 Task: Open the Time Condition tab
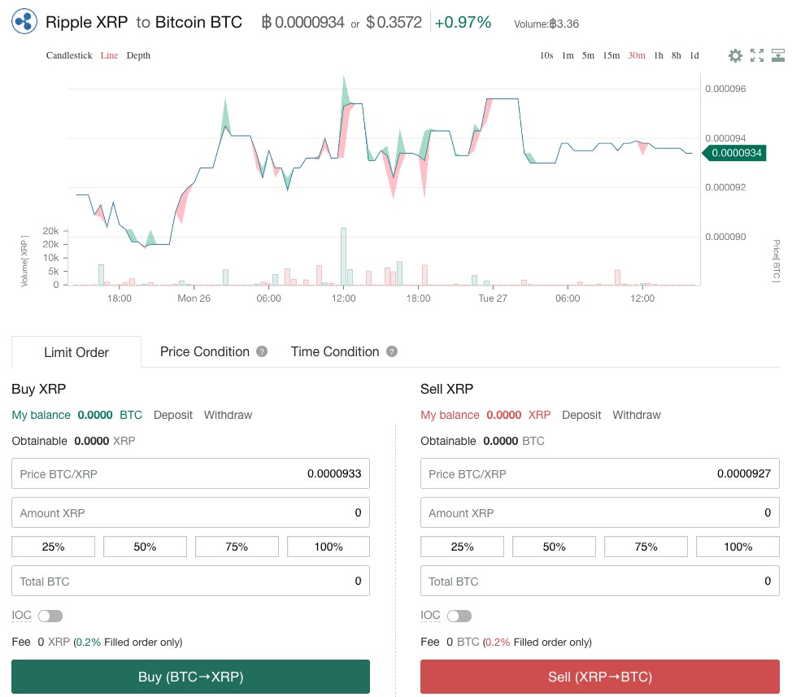tap(335, 351)
